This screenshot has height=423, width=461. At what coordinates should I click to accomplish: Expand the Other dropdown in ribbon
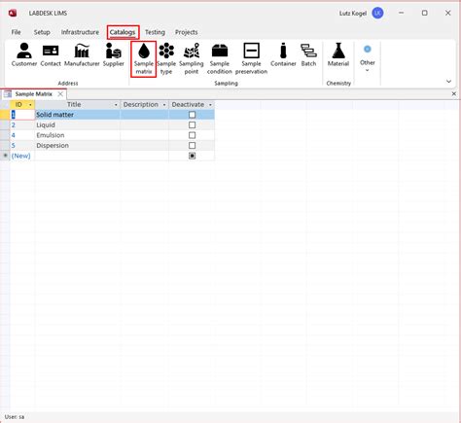tap(368, 58)
